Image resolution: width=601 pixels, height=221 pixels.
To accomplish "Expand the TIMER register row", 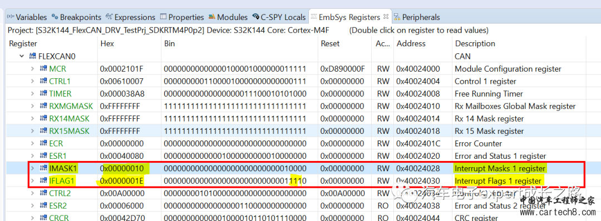I will click(33, 94).
